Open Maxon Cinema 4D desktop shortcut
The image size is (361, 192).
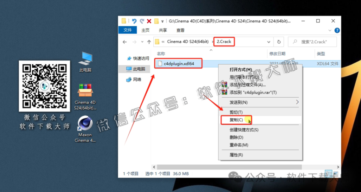coord(85,125)
